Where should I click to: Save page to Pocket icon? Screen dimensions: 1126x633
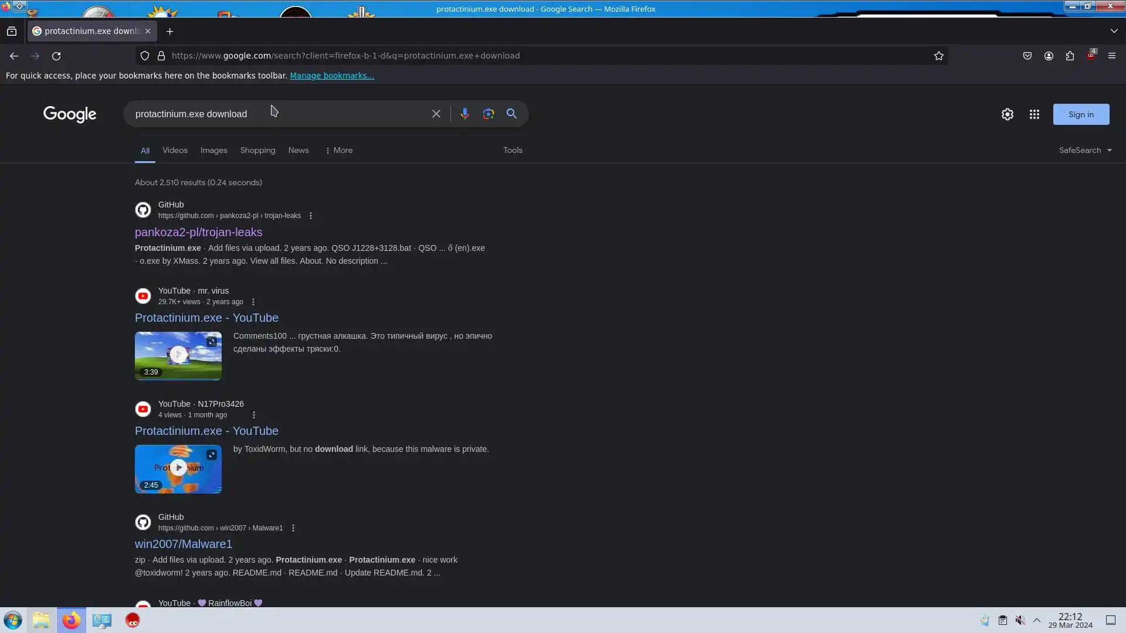1027,56
